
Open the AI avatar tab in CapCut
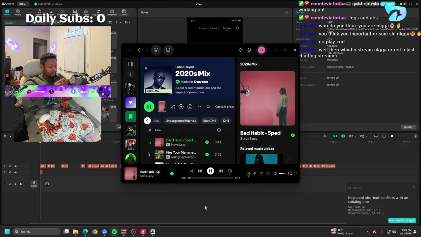pyautogui.click(x=124, y=13)
